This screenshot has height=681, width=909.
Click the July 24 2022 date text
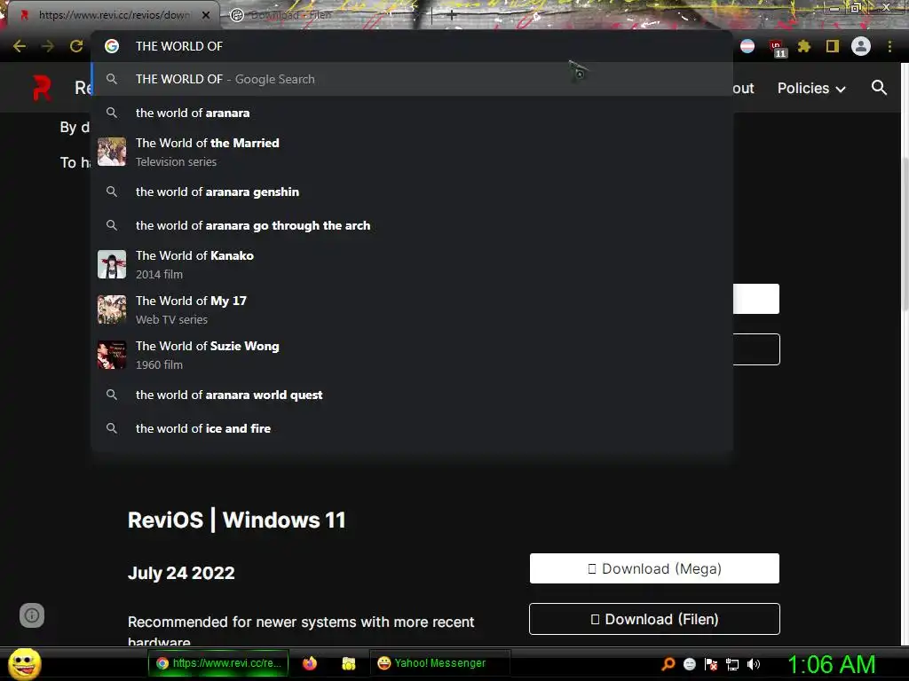coord(181,573)
